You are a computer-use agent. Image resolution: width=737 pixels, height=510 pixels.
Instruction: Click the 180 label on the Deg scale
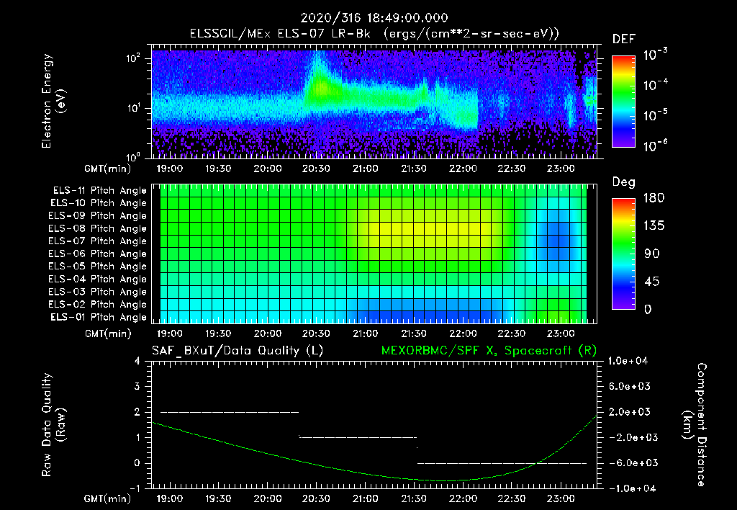click(654, 198)
